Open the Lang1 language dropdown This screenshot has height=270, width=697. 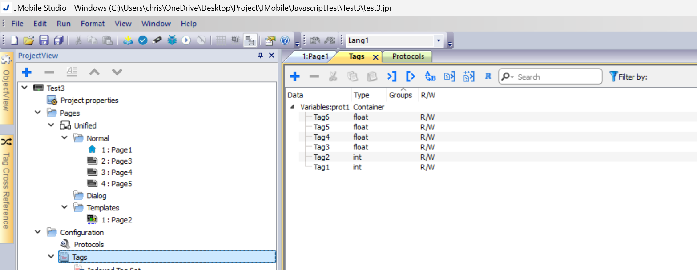pyautogui.click(x=439, y=40)
